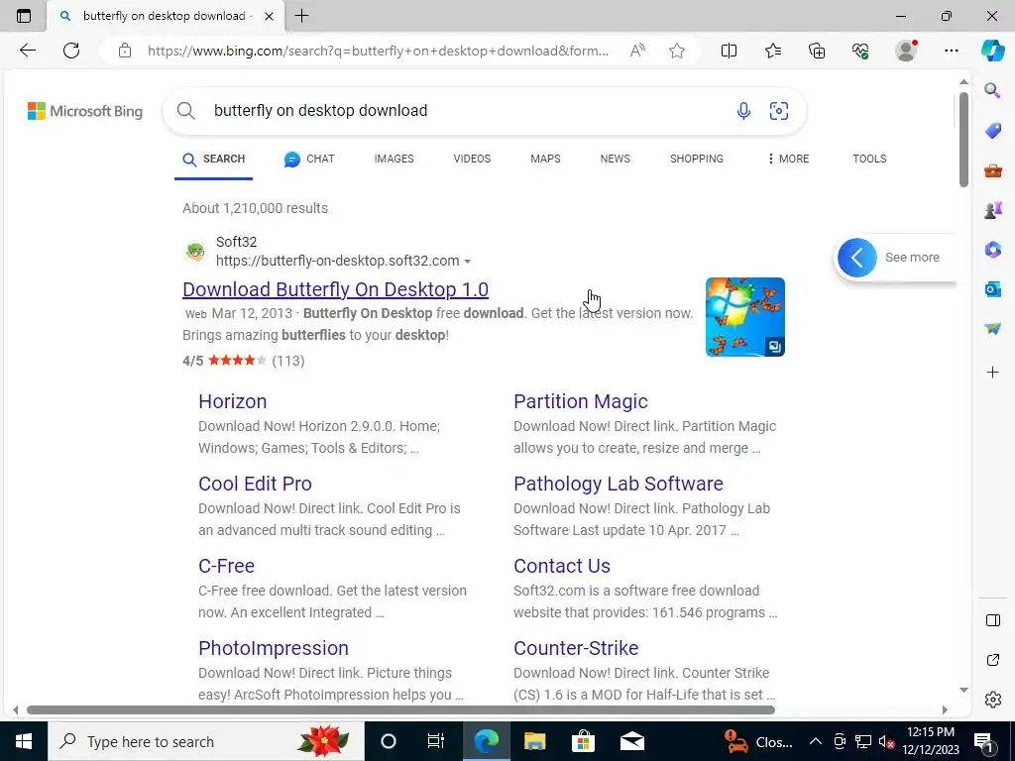
Task: Open the tab actions menu icon
Action: [x=24, y=16]
